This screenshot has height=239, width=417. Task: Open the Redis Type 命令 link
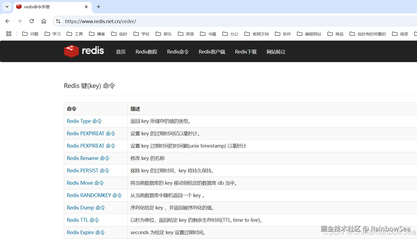(84, 121)
